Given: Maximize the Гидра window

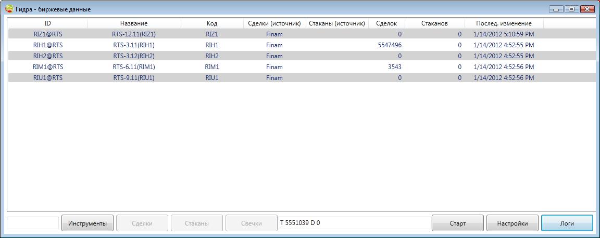Looking at the screenshot, I should point(572,9).
